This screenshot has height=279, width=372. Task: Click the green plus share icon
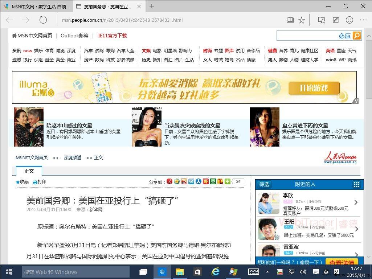point(228,181)
